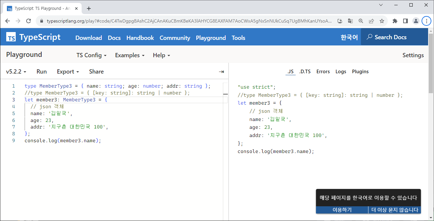Viewport: 434px width, 221px height.
Task: Click the Search Docs magnifier icon
Action: coord(369,37)
